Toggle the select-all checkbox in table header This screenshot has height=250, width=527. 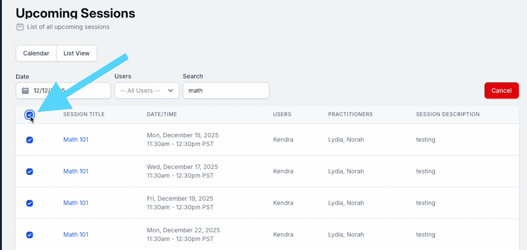[30, 114]
